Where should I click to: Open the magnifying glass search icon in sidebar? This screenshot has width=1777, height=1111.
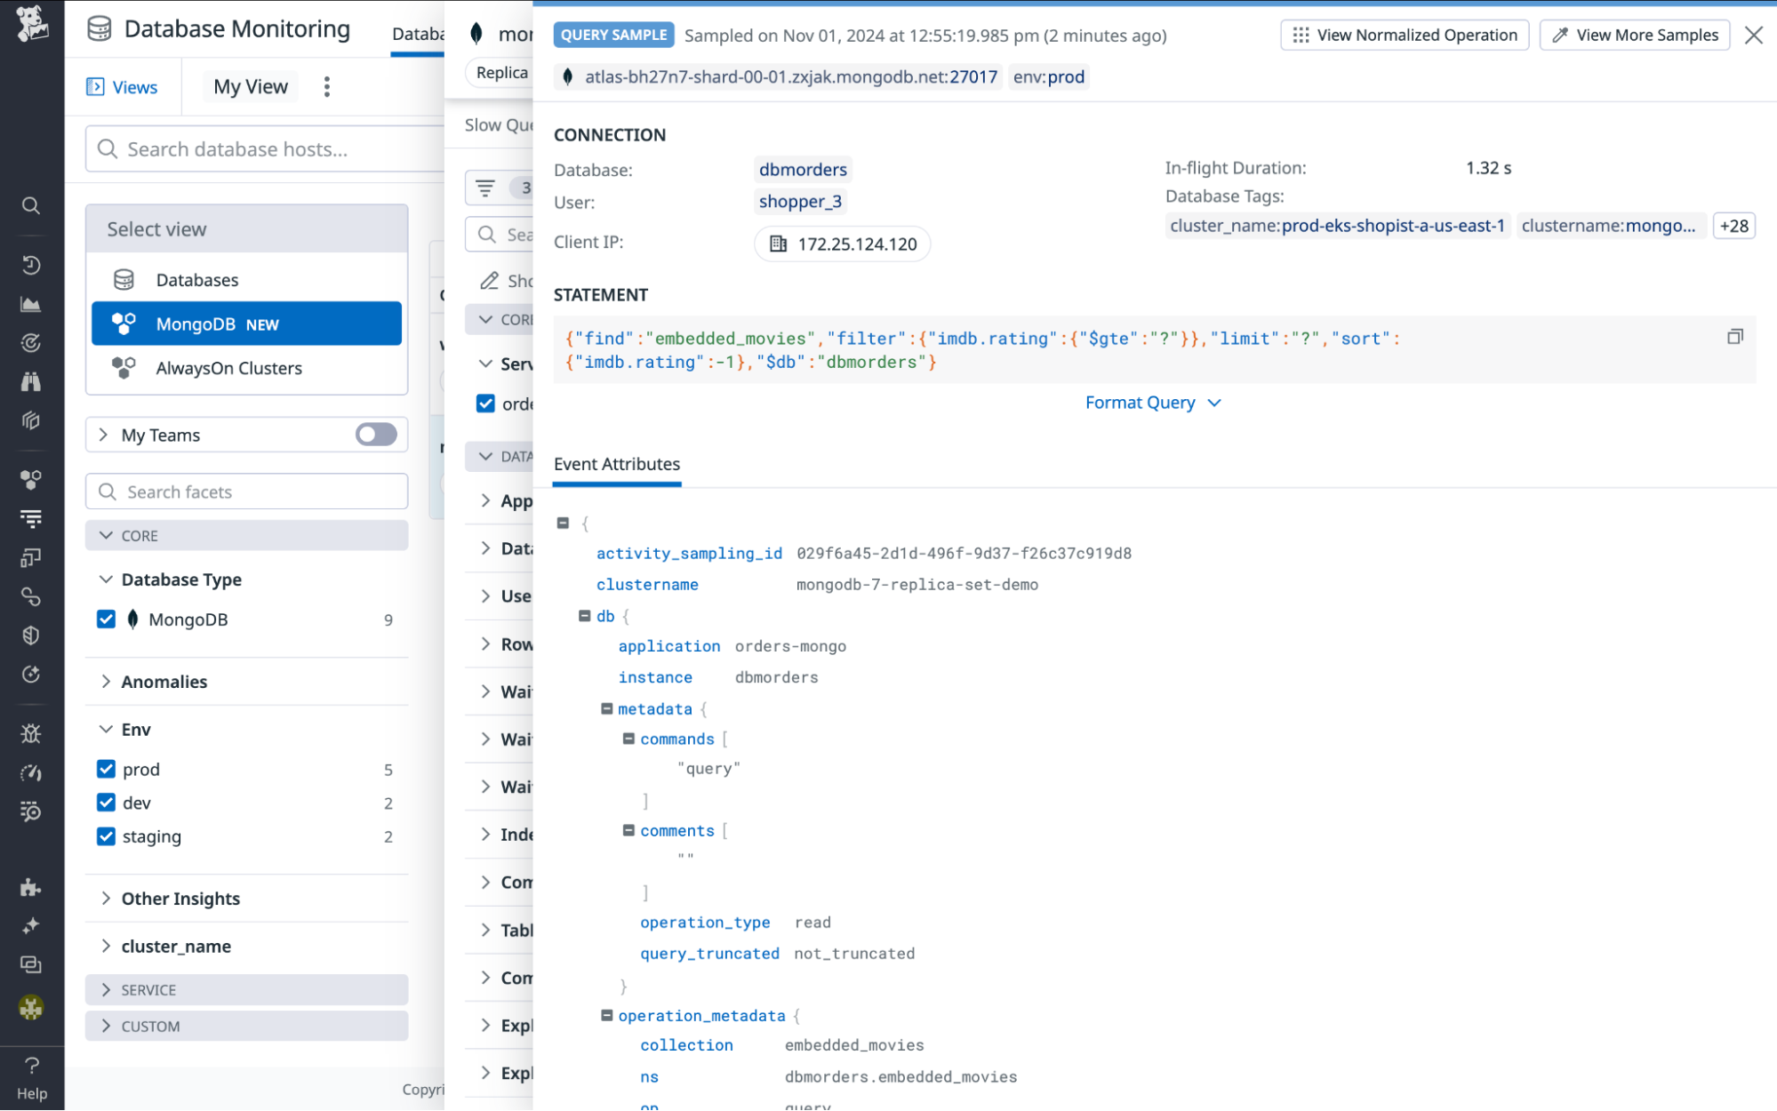tap(31, 205)
